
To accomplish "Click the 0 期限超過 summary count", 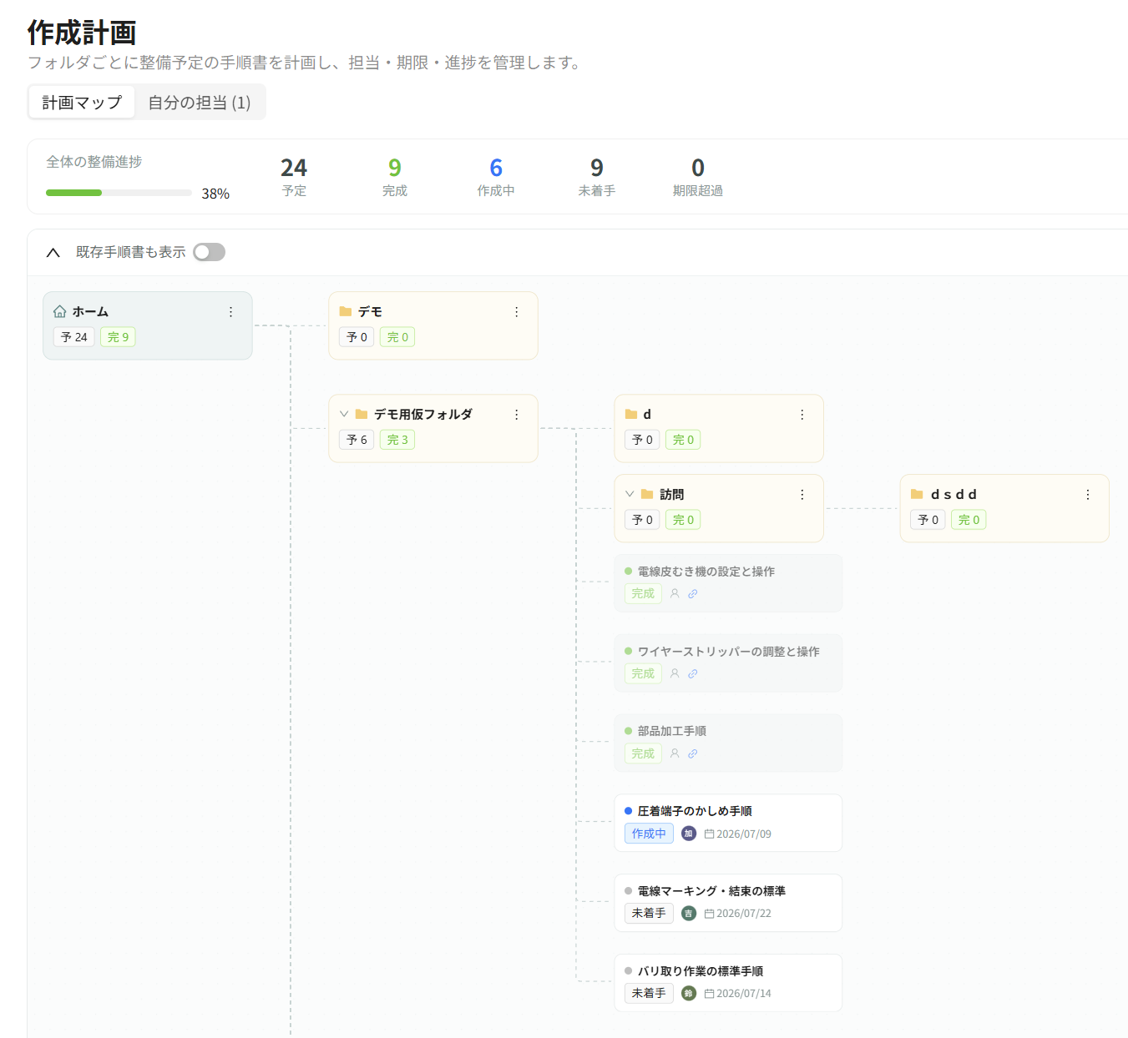I will [698, 177].
